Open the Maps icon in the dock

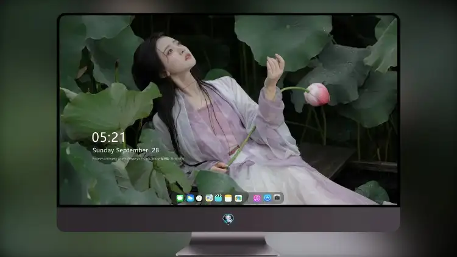208,198
